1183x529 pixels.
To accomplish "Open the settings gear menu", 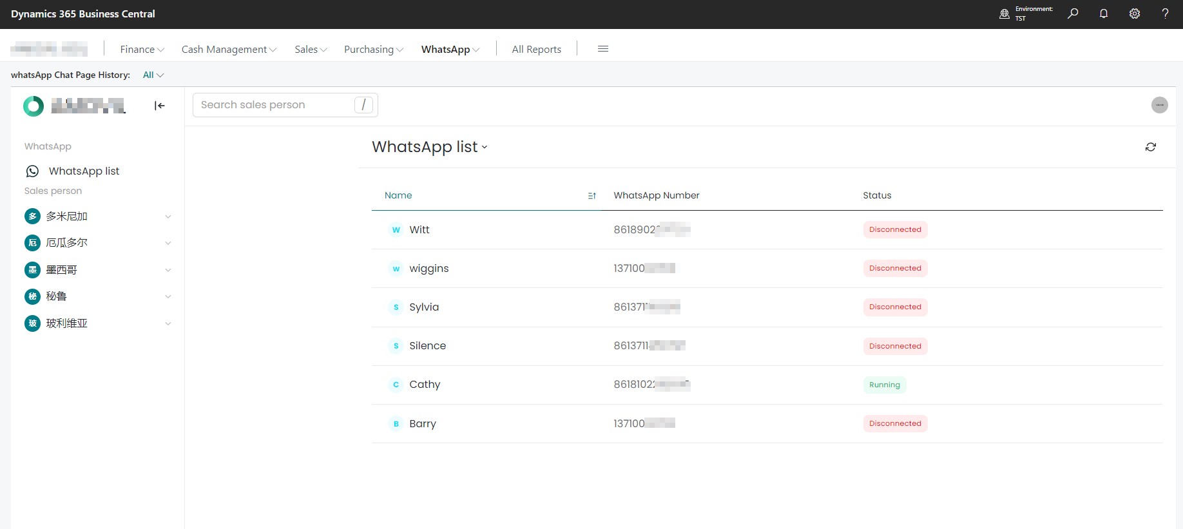I will [x=1135, y=14].
